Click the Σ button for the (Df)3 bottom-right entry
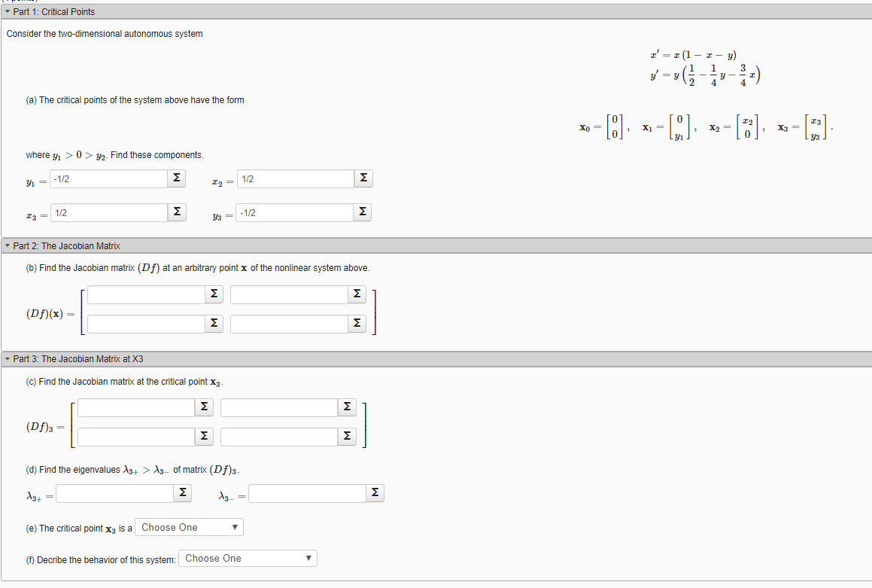The width and height of the screenshot is (872, 588). [x=347, y=436]
